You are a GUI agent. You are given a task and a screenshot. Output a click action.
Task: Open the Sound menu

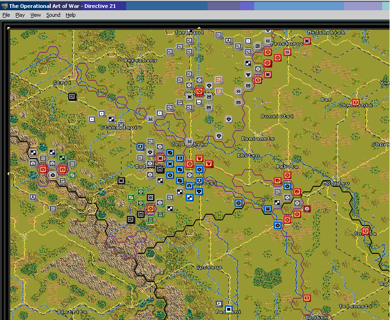[x=53, y=15]
